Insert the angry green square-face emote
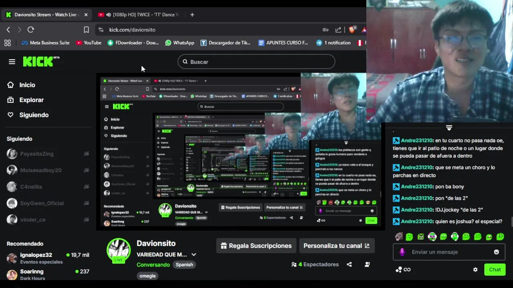Screen dimensions: 513x288 (x=420, y=237)
